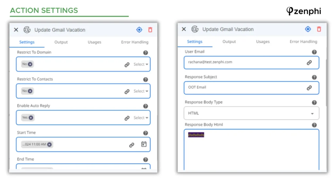This screenshot has height=188, width=335.
Task: Close the right Update Gmail Vacation panel
Action: (x=184, y=29)
